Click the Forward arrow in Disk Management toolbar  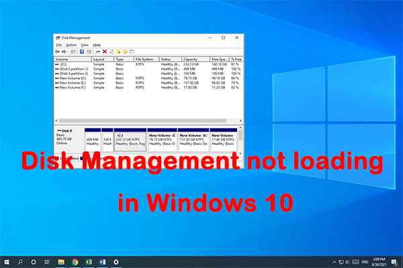point(64,52)
